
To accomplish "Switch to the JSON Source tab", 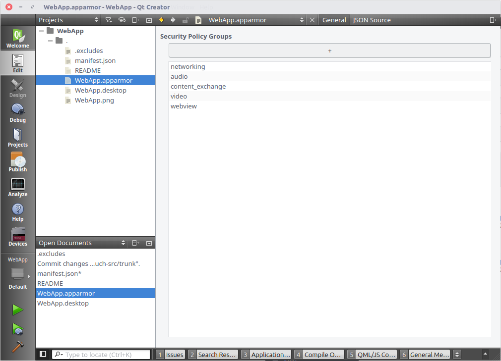I will tap(372, 20).
